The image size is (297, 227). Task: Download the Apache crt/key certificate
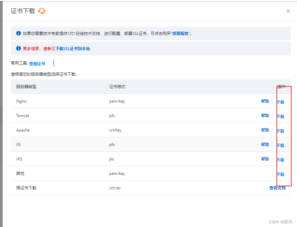pos(281,131)
